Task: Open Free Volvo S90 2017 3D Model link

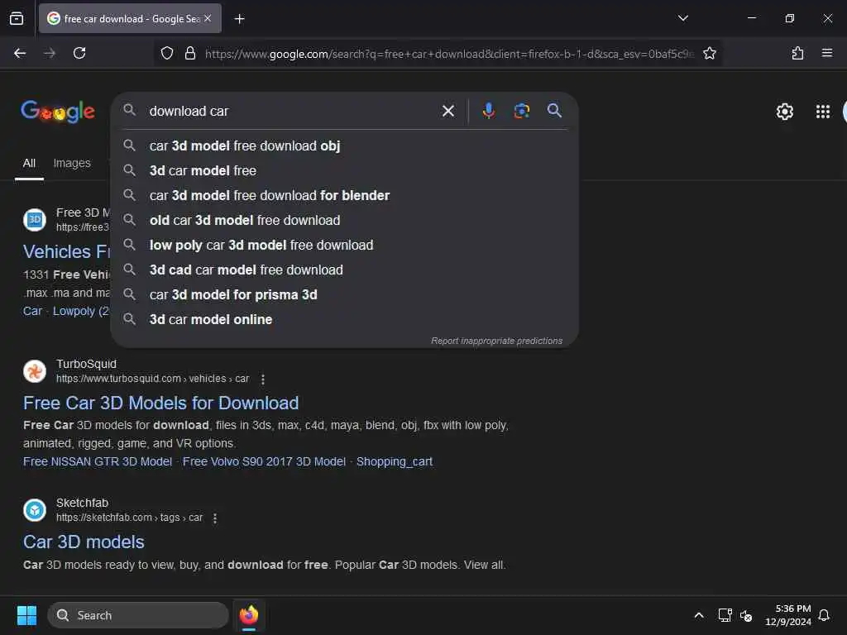Action: 264,461
